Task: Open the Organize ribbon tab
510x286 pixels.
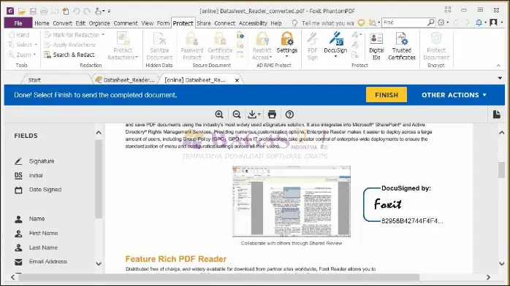Action: pyautogui.click(x=99, y=23)
